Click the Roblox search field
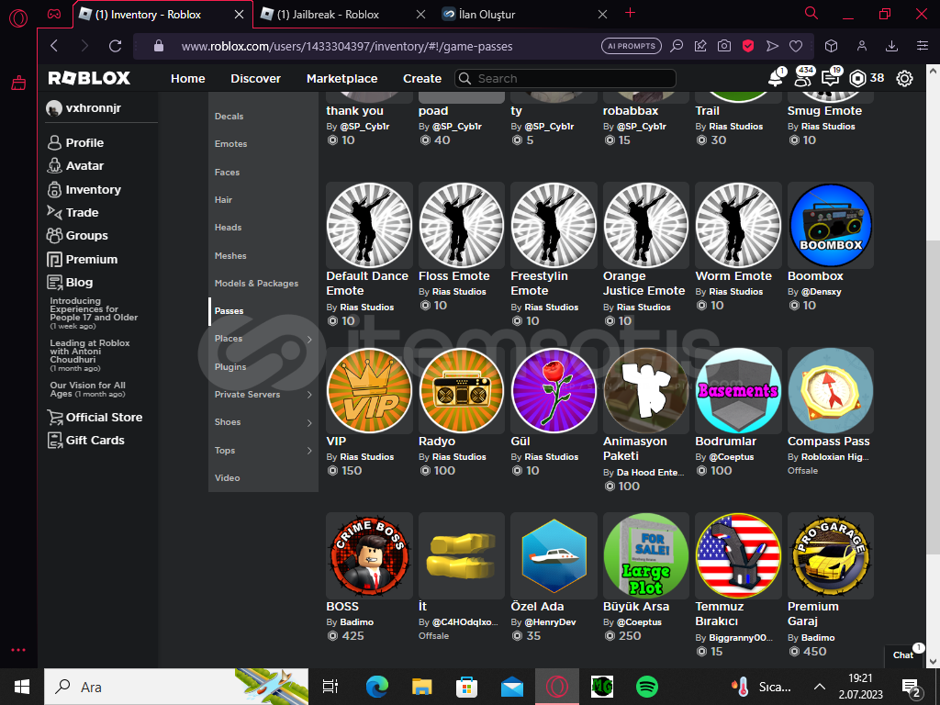The image size is (940, 705). click(x=565, y=79)
